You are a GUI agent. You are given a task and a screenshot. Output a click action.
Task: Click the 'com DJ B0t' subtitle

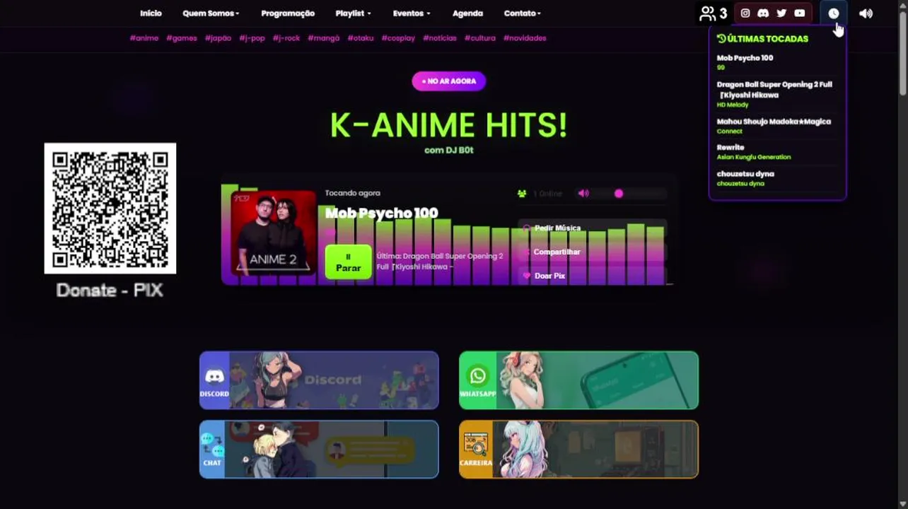449,150
